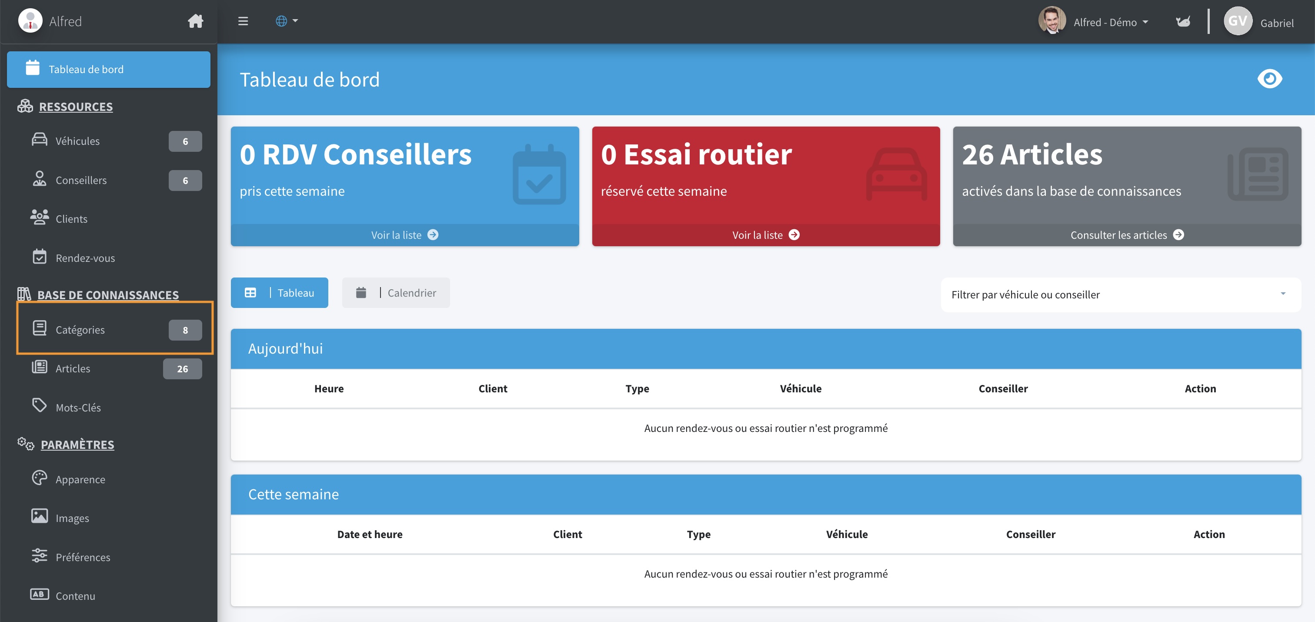Click Voir la liste under RDV Conseillers
The height and width of the screenshot is (622, 1315).
point(404,235)
